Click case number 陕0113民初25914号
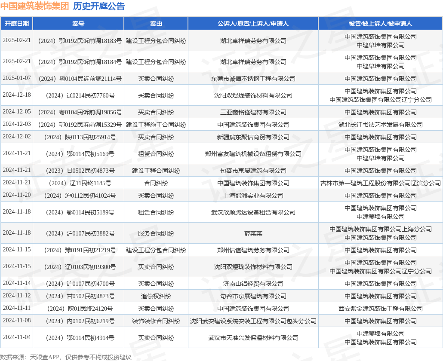 click(80, 137)
